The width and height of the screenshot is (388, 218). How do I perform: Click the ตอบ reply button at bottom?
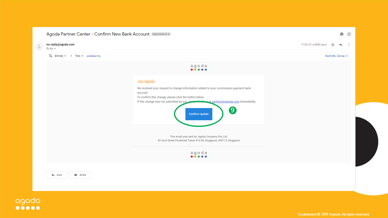(x=57, y=175)
